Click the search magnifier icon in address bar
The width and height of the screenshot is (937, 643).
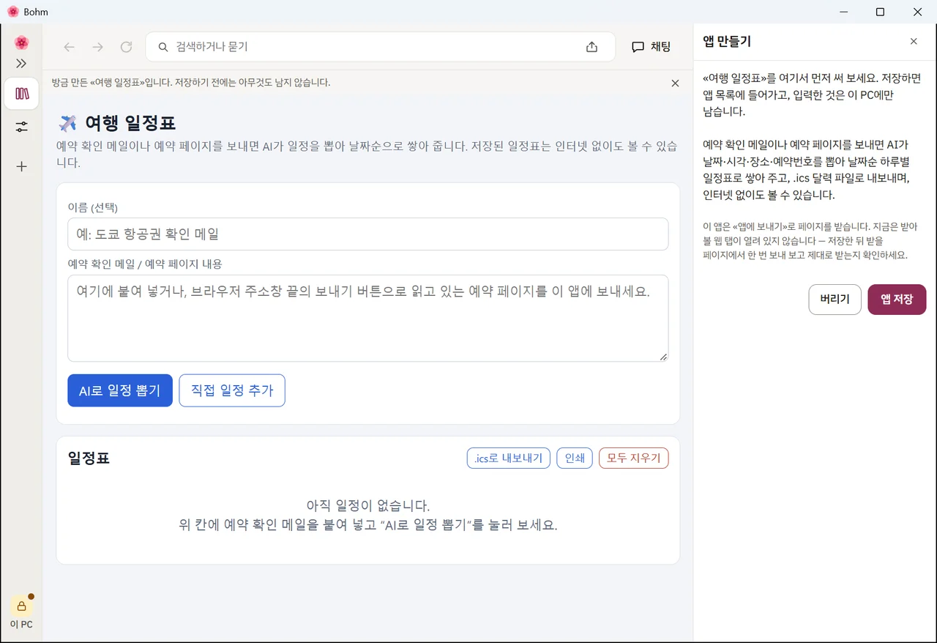coord(163,47)
